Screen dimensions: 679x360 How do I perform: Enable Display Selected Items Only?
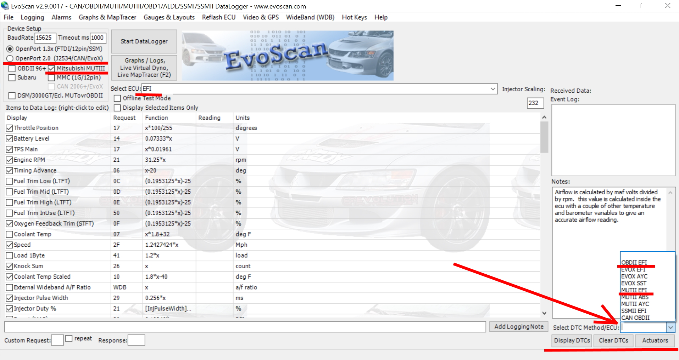point(117,108)
